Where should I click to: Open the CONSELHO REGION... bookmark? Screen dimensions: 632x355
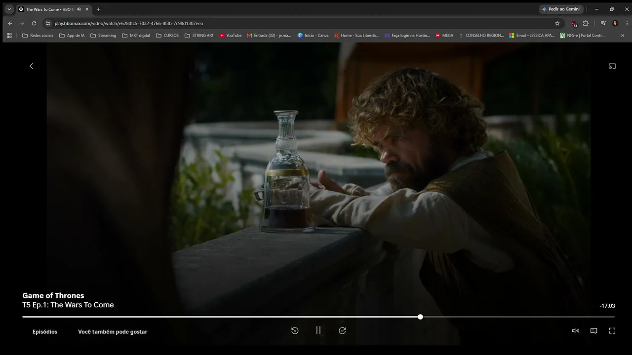pyautogui.click(x=481, y=35)
